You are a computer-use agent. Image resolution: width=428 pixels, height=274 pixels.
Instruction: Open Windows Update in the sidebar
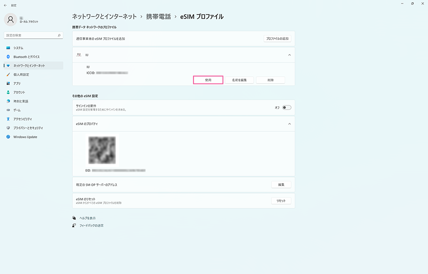coord(25,137)
